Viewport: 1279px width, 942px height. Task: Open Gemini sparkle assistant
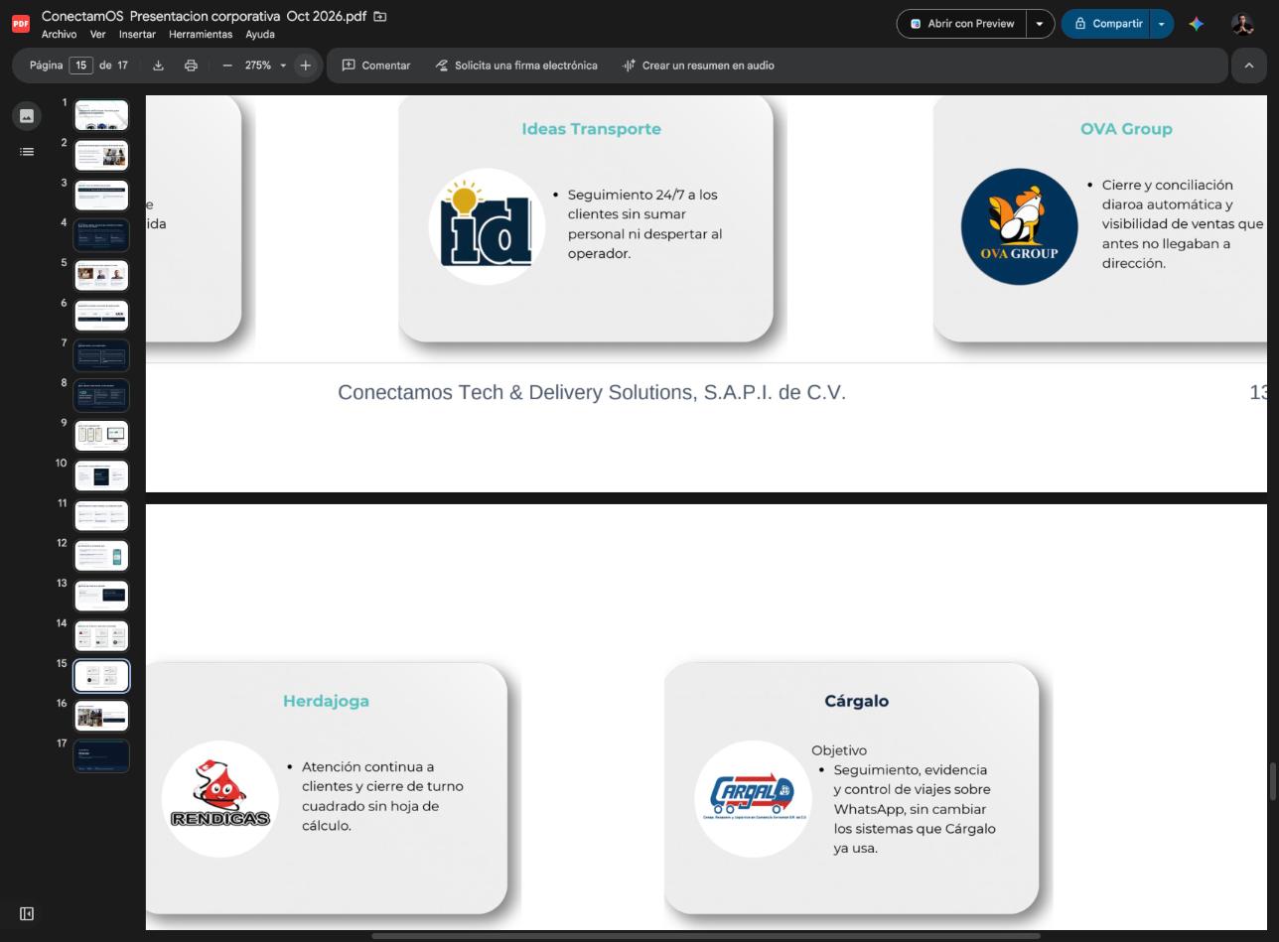pyautogui.click(x=1197, y=24)
